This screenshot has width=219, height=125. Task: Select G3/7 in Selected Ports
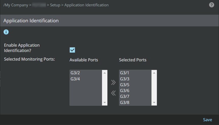pos(135,96)
